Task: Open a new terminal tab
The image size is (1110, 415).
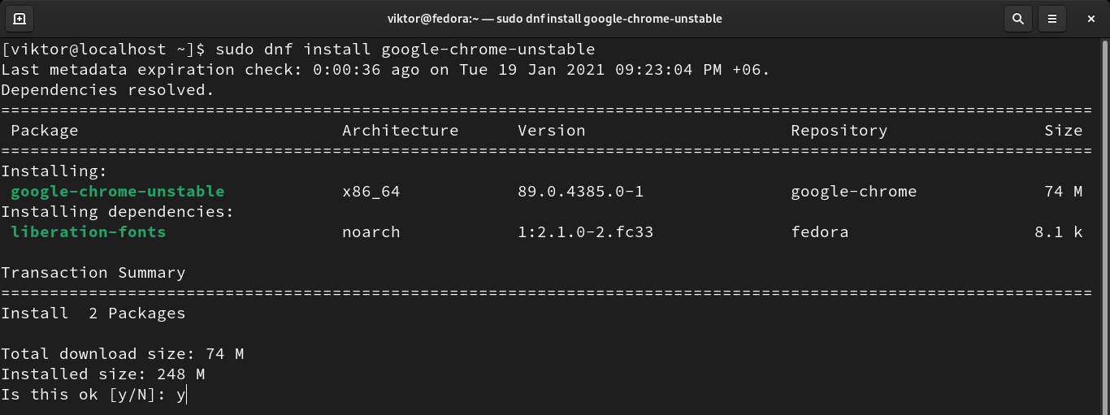Action: click(20, 18)
